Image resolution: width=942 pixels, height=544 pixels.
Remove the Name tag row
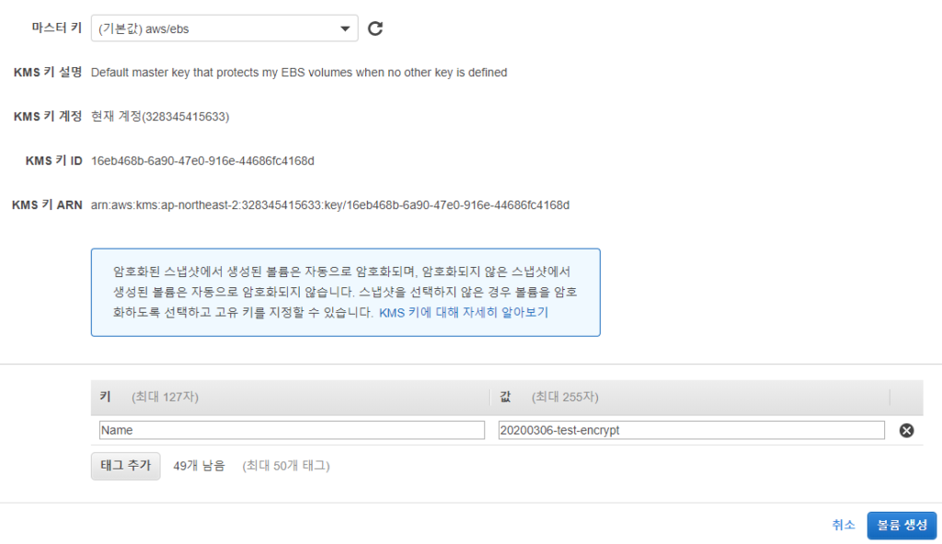(906, 430)
